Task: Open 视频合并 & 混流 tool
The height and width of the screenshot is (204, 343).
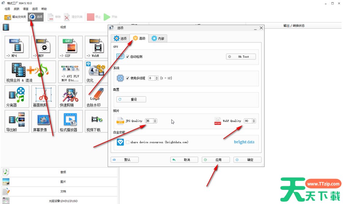Action: (x=30, y=72)
